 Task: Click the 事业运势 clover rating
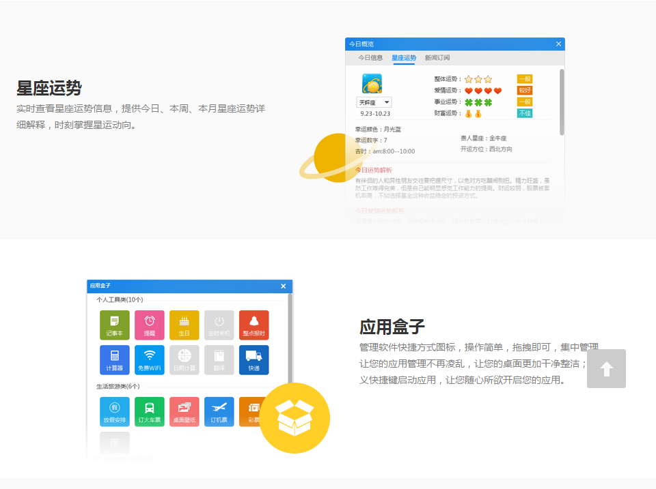coord(478,102)
